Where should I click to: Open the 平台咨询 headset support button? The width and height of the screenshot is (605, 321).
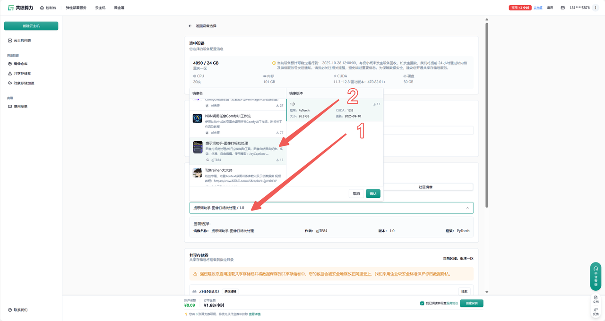(596, 276)
